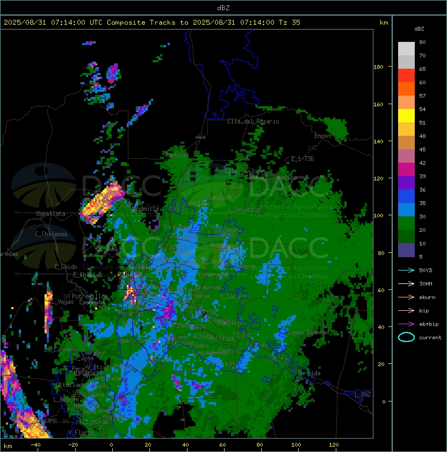Click the '140' km tick on the vertical axis
The height and width of the screenshot is (452, 447).
point(378,142)
